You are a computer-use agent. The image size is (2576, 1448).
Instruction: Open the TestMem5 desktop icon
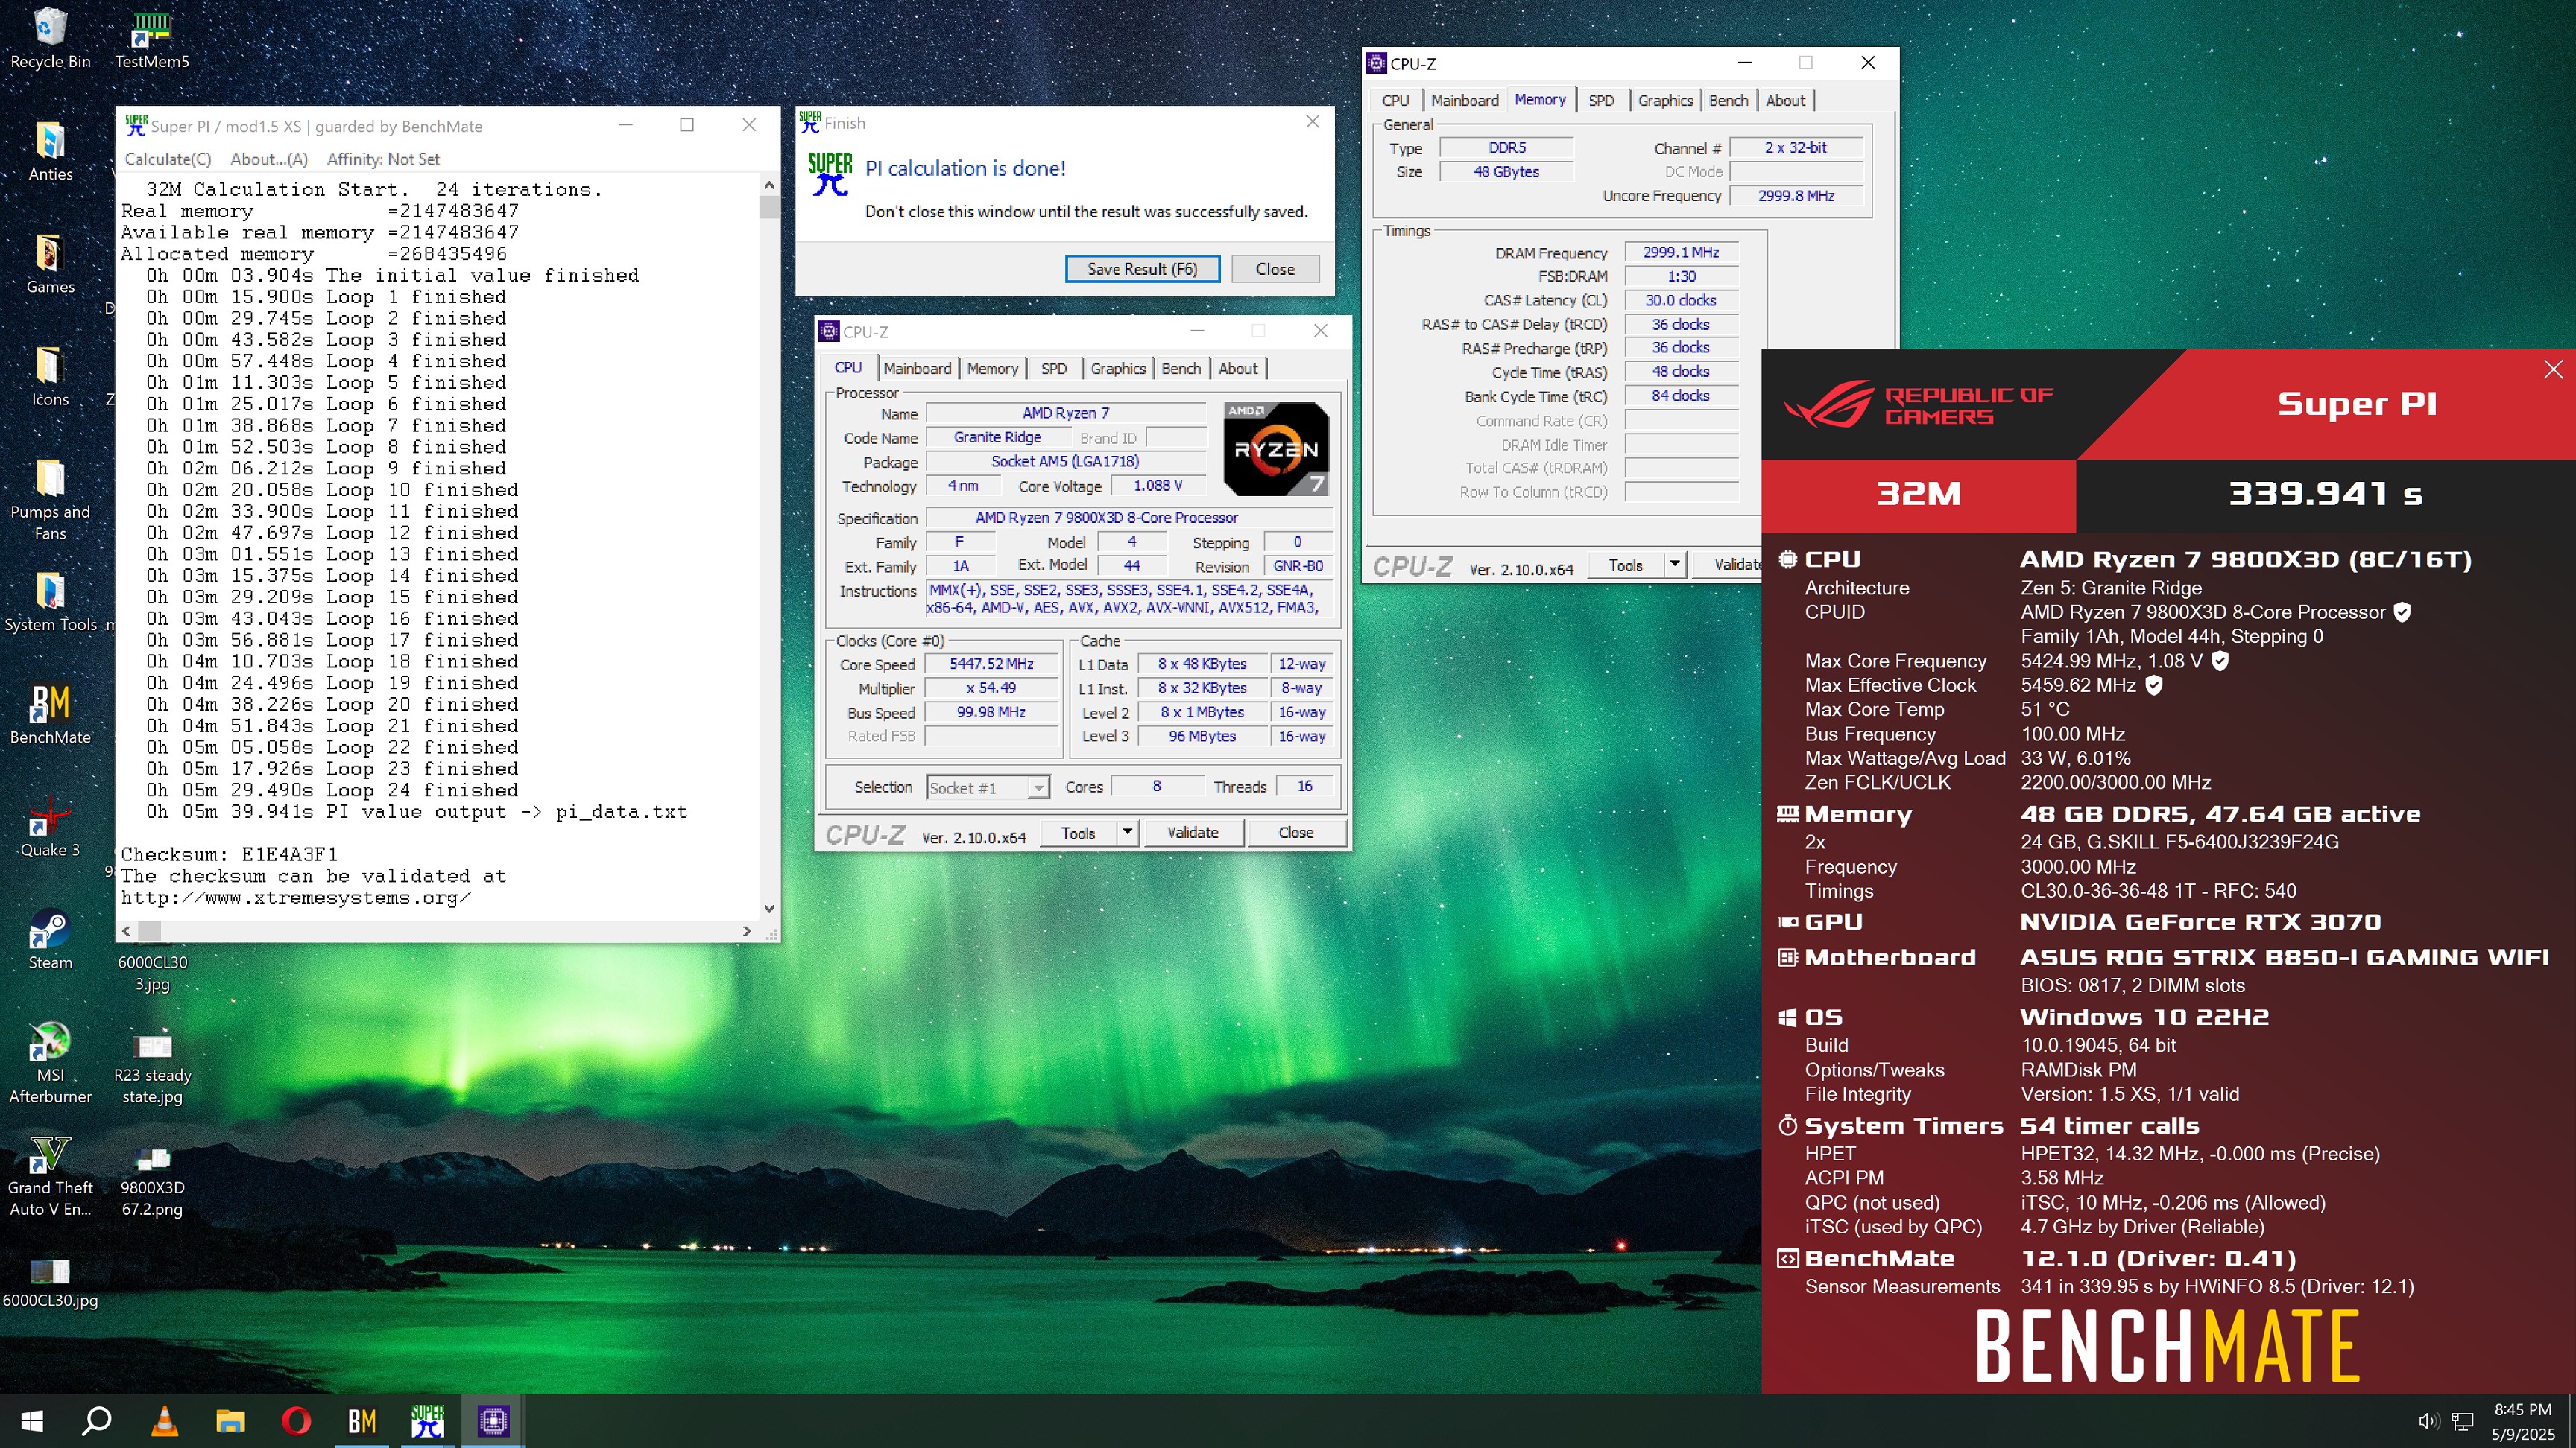pyautogui.click(x=152, y=38)
